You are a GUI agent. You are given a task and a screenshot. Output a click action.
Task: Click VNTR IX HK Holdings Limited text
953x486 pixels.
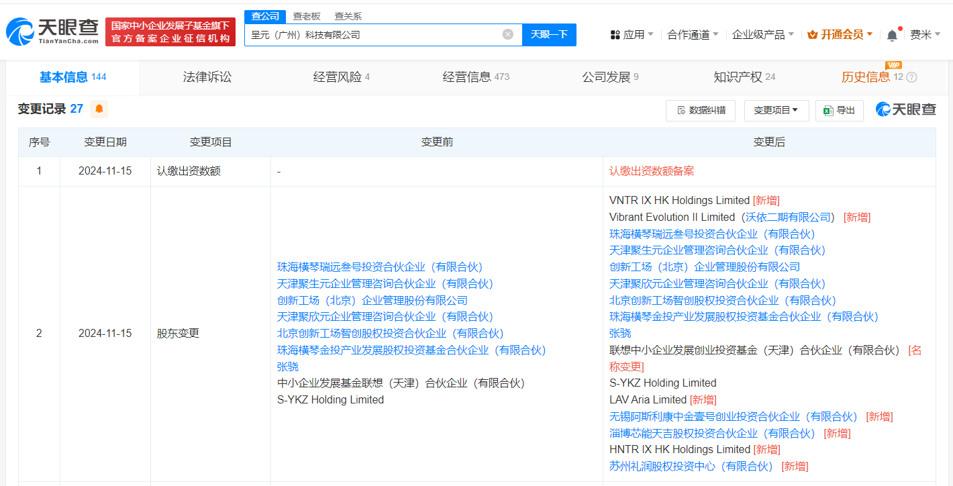(679, 201)
